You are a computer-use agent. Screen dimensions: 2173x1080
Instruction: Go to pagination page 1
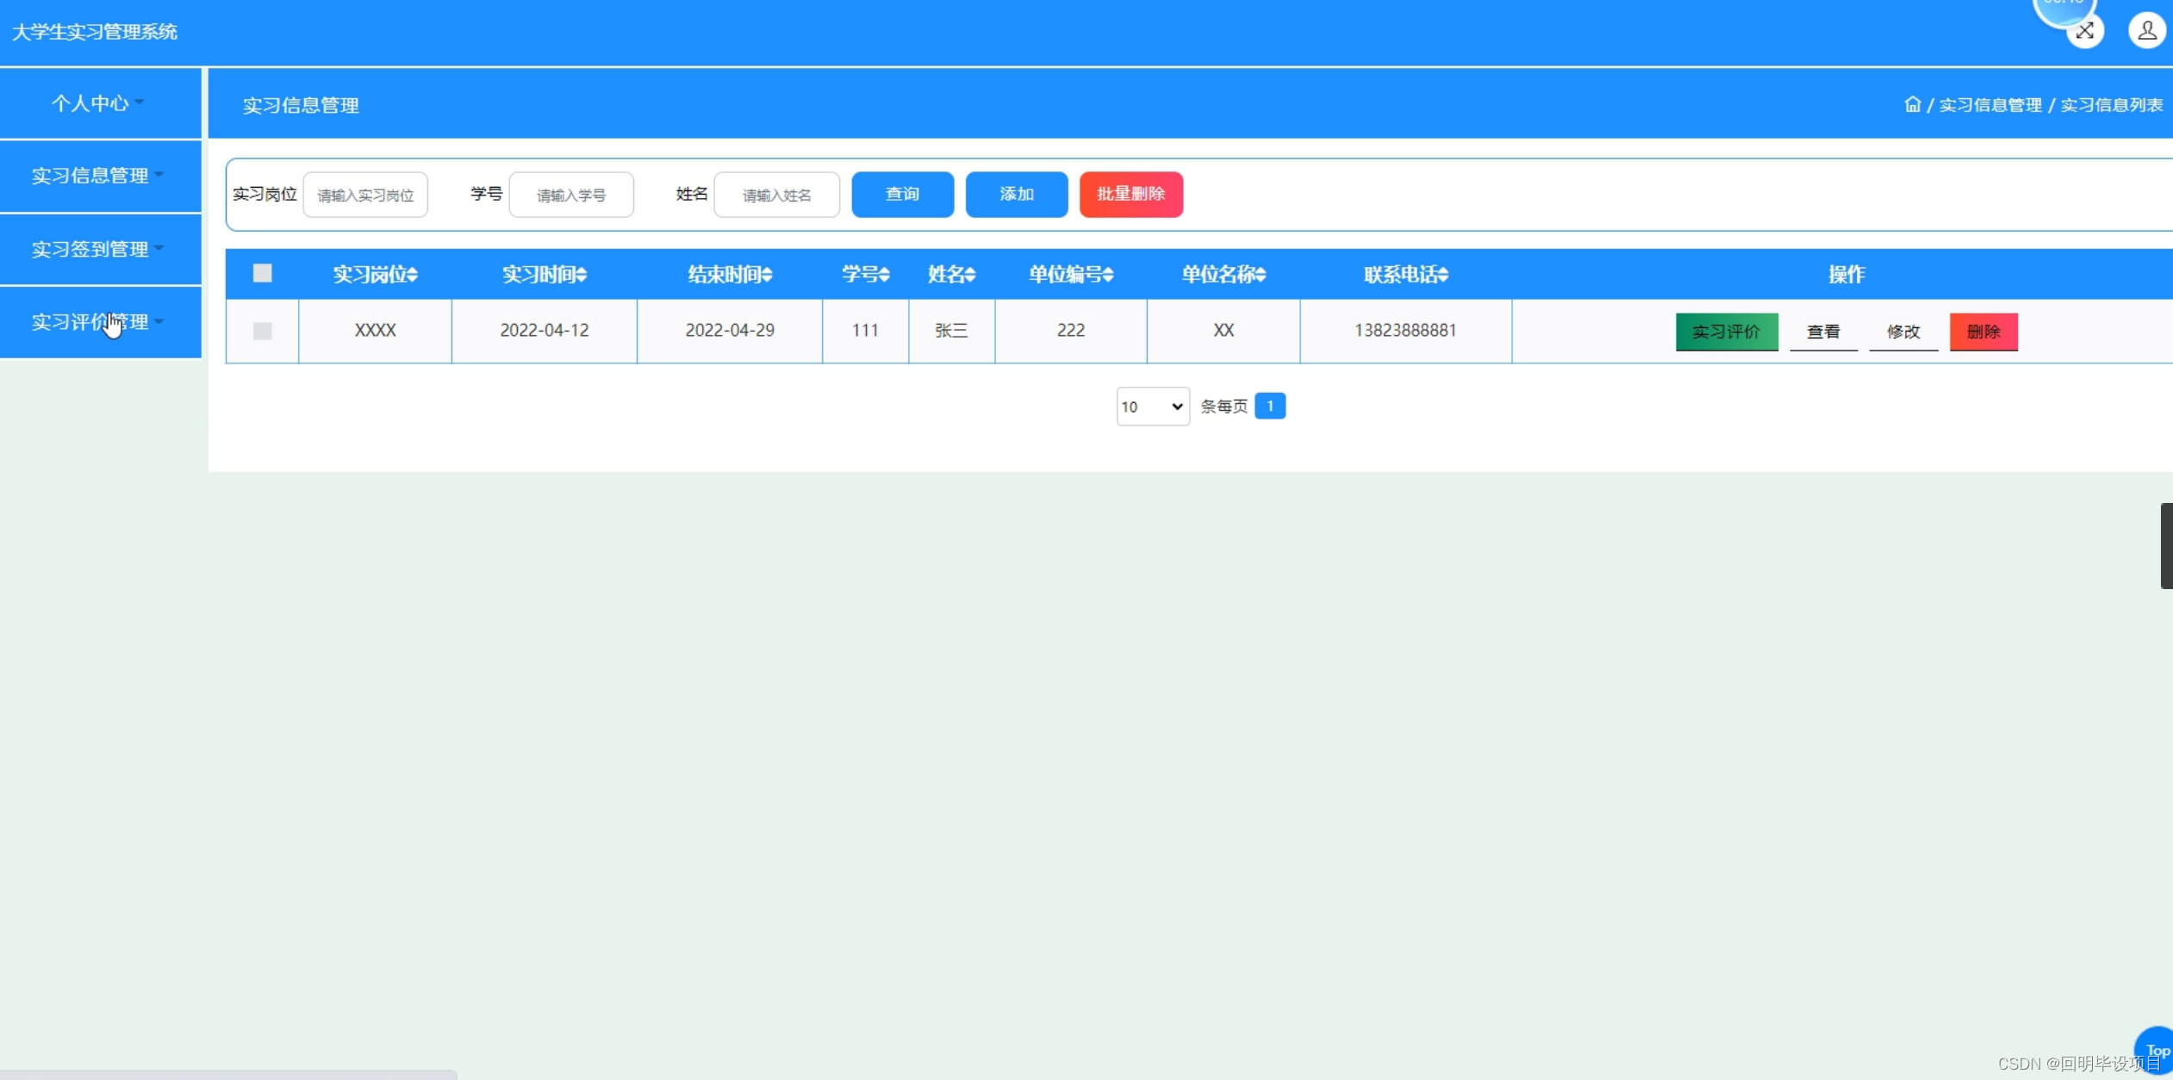1269,406
